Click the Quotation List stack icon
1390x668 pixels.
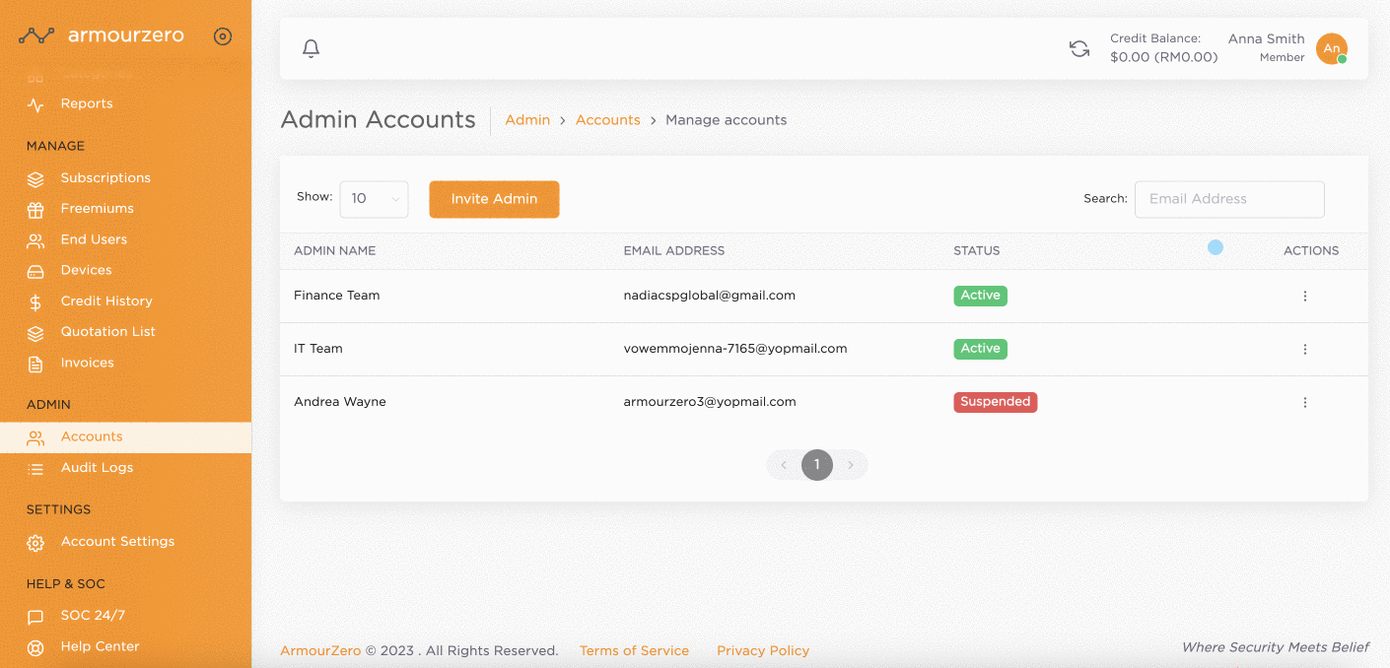(35, 333)
